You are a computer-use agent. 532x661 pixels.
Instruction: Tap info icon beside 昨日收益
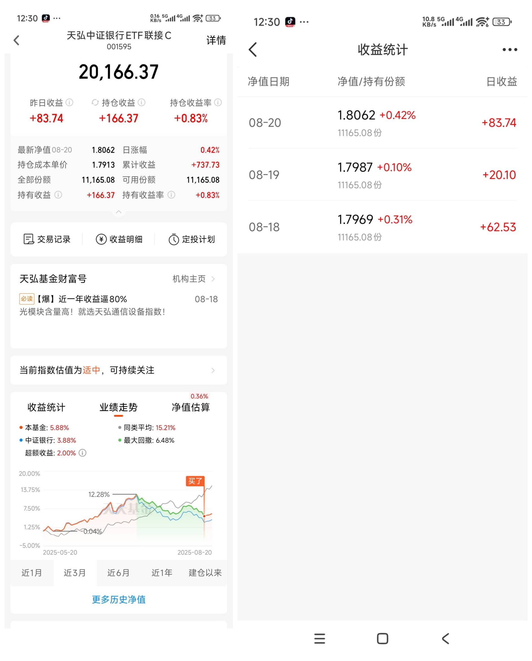70,102
